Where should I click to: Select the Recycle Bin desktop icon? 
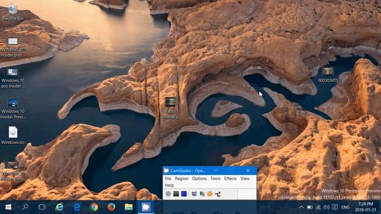point(13,12)
